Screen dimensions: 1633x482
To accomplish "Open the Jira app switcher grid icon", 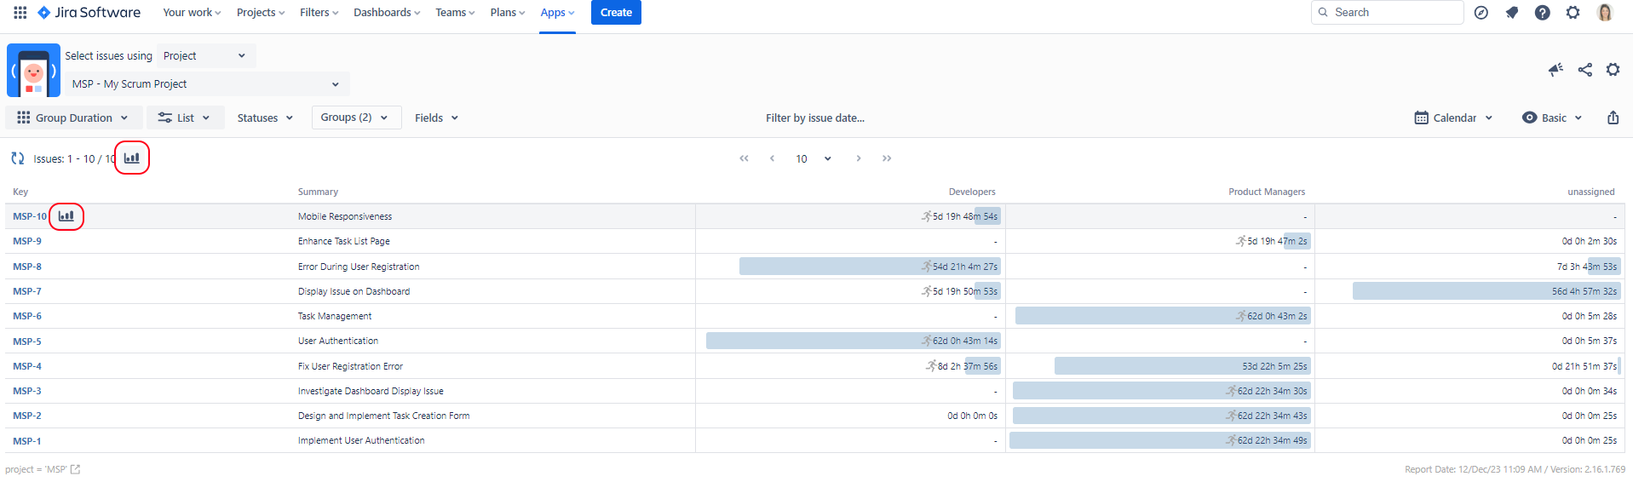I will pyautogui.click(x=20, y=12).
